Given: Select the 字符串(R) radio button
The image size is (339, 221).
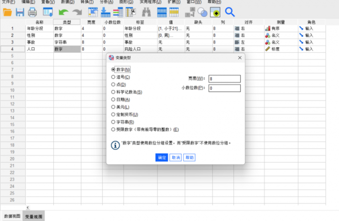Looking at the screenshot, I should pyautogui.click(x=113, y=122).
